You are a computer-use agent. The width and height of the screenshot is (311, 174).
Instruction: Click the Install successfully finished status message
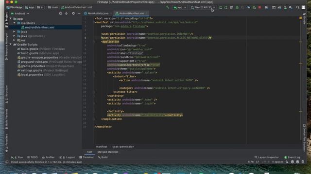click(47, 162)
